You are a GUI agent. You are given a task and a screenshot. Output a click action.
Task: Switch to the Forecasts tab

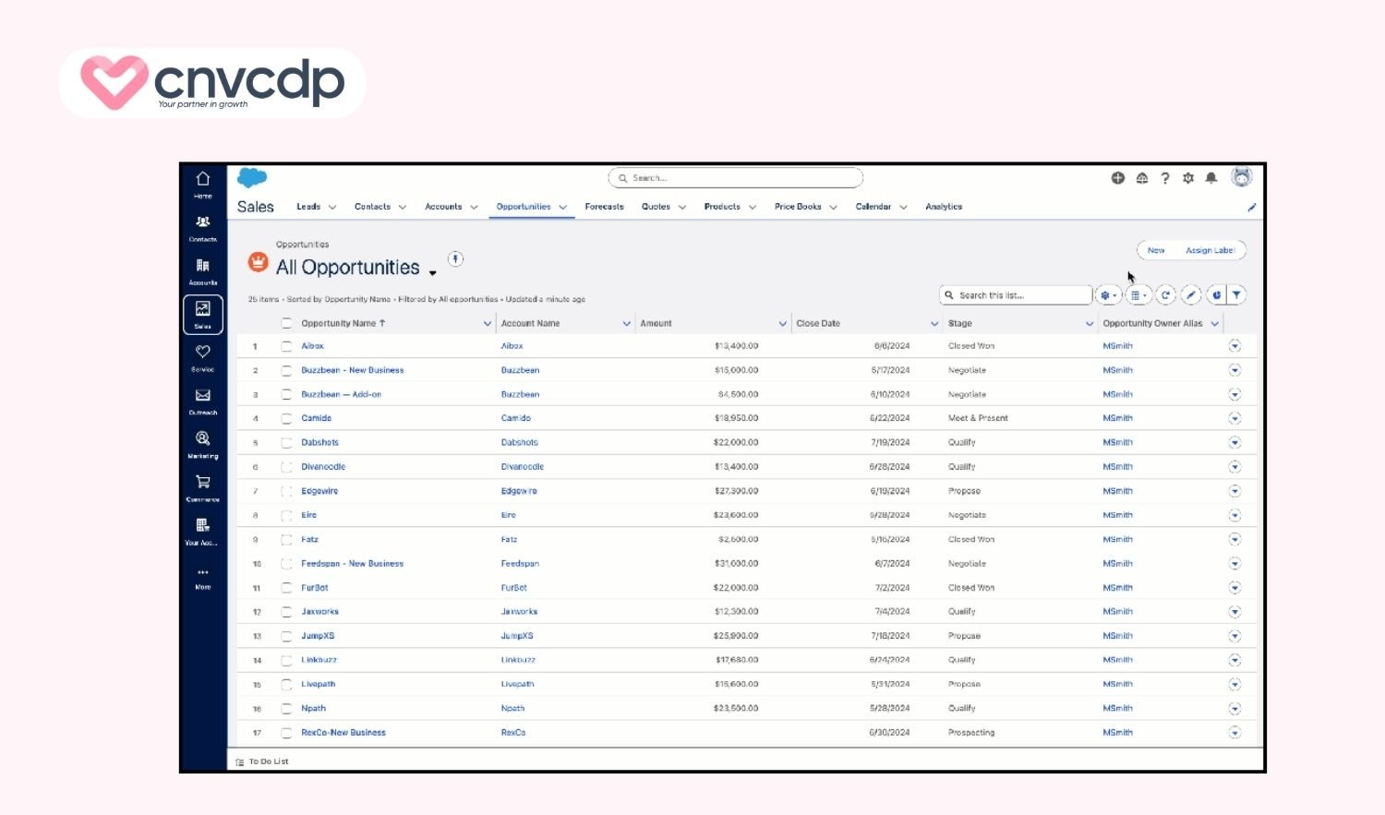point(605,207)
